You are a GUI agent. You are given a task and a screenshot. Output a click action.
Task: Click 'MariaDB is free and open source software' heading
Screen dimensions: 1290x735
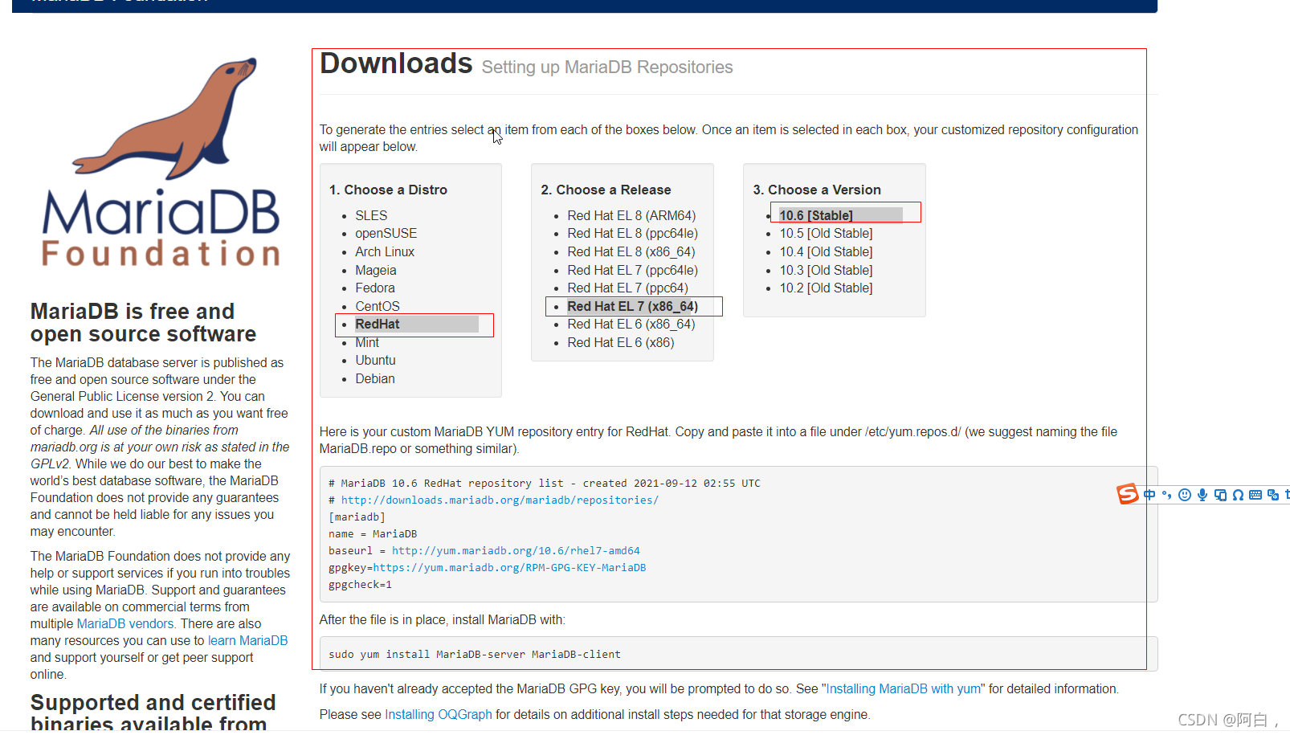click(x=144, y=322)
